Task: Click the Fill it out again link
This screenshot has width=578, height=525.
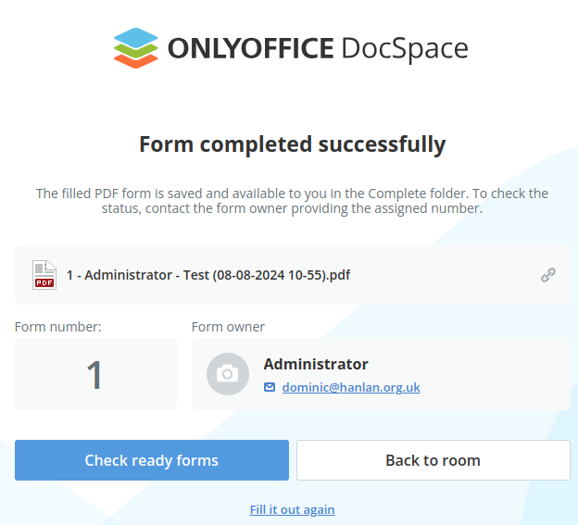Action: (292, 509)
